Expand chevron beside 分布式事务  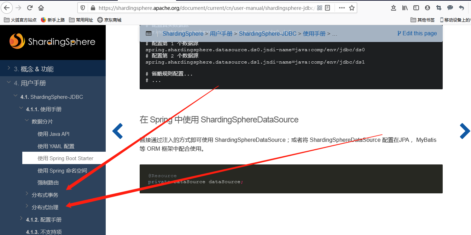[x=27, y=194]
